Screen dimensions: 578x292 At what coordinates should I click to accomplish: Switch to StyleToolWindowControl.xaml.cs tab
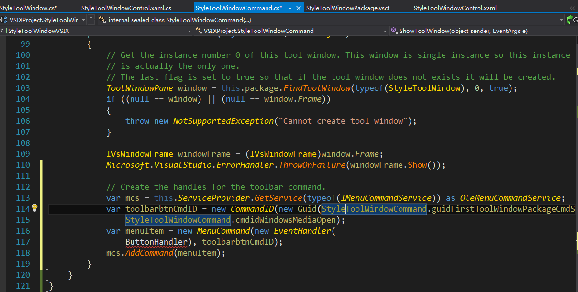click(126, 8)
